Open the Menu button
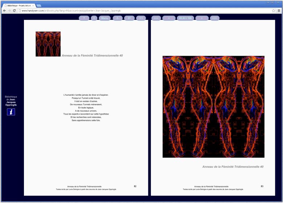The height and width of the screenshot is (203, 283). coord(105,18)
